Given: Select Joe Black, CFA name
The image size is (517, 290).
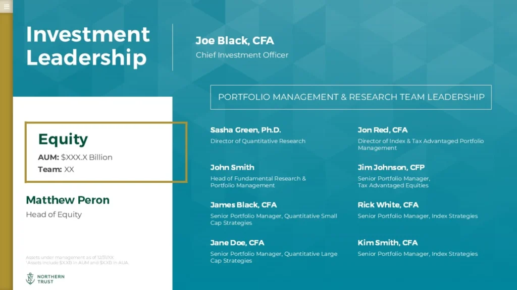Looking at the screenshot, I should (234, 40).
